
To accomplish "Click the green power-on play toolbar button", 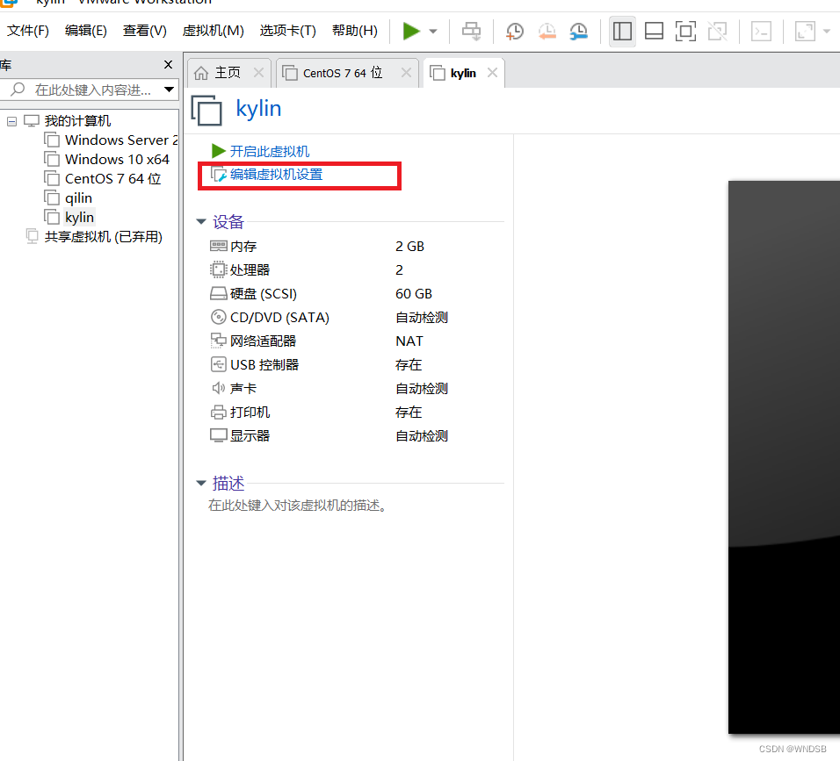I will (411, 31).
